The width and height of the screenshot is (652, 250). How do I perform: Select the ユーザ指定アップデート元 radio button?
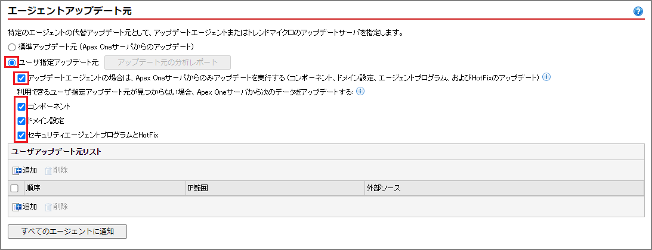tap(12, 62)
